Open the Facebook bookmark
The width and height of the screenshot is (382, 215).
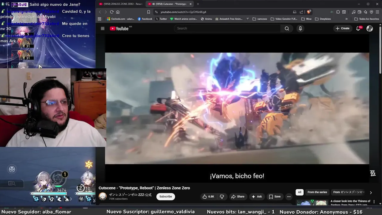click(x=145, y=19)
